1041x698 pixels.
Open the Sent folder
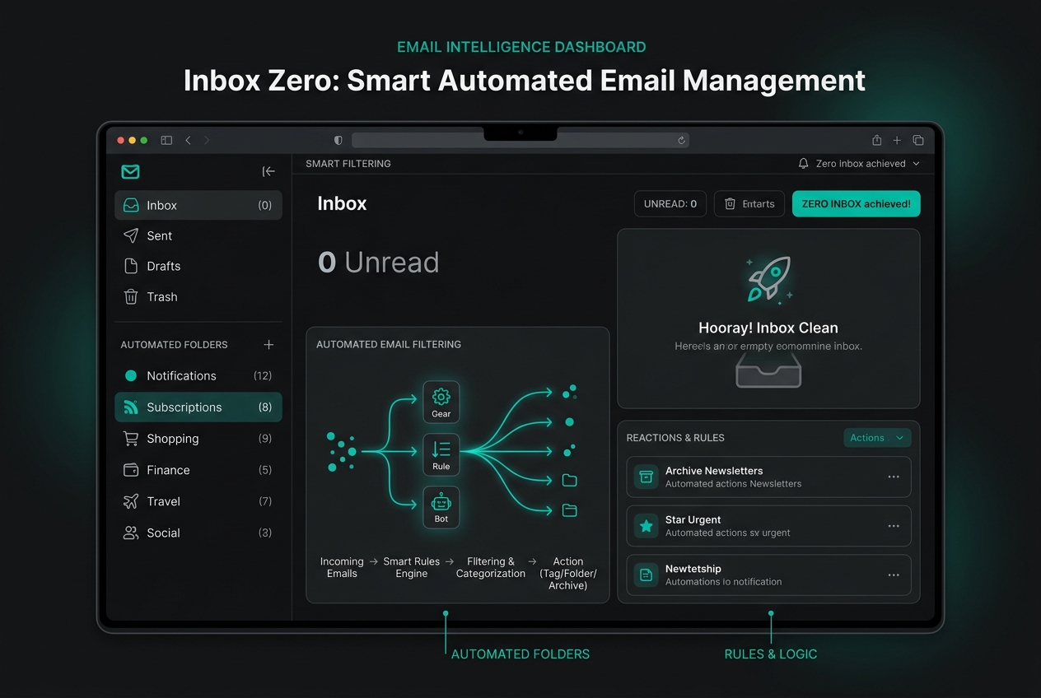pyautogui.click(x=198, y=236)
